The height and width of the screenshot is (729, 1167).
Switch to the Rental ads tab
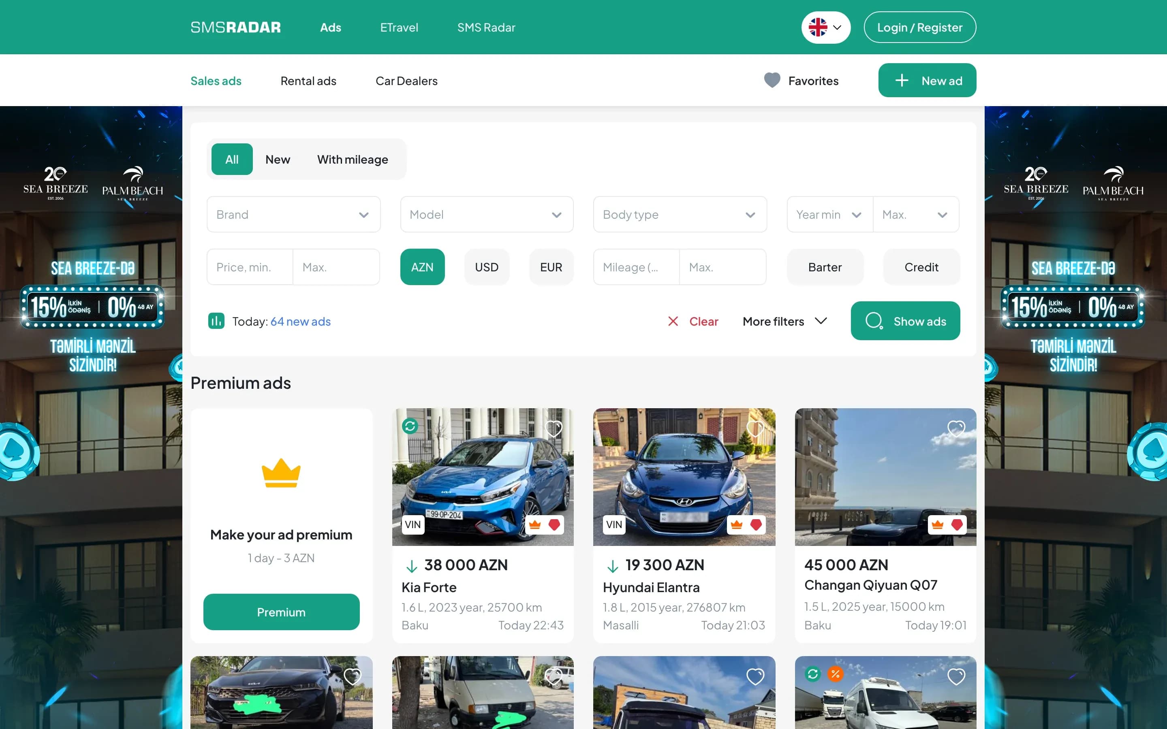click(308, 81)
